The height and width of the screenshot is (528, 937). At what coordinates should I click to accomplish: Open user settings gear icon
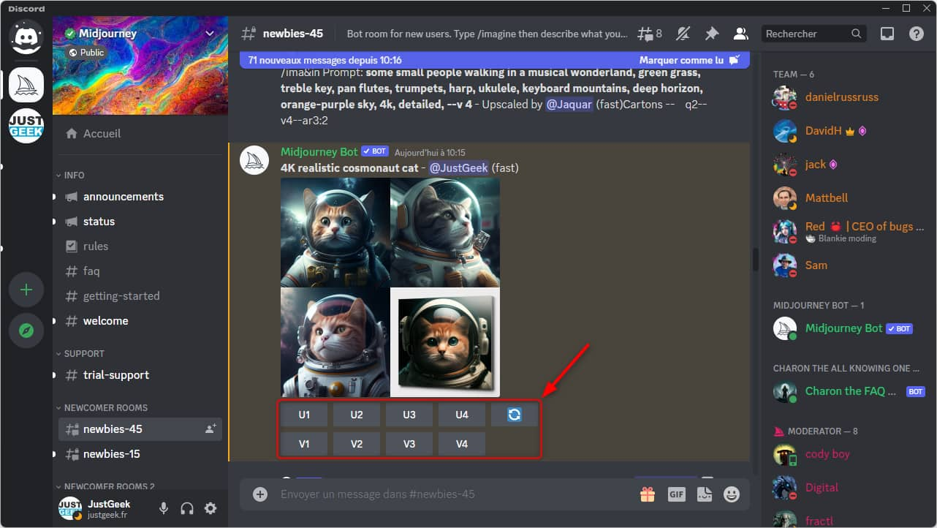[210, 508]
